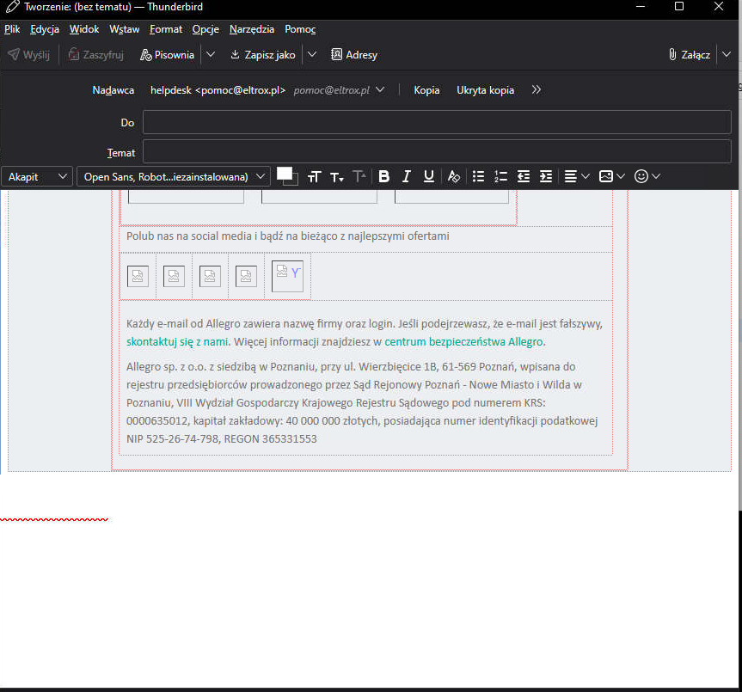Toggle bold formatting

(384, 176)
